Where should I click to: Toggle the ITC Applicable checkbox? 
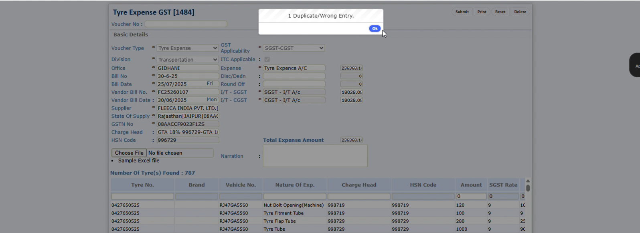click(x=267, y=60)
